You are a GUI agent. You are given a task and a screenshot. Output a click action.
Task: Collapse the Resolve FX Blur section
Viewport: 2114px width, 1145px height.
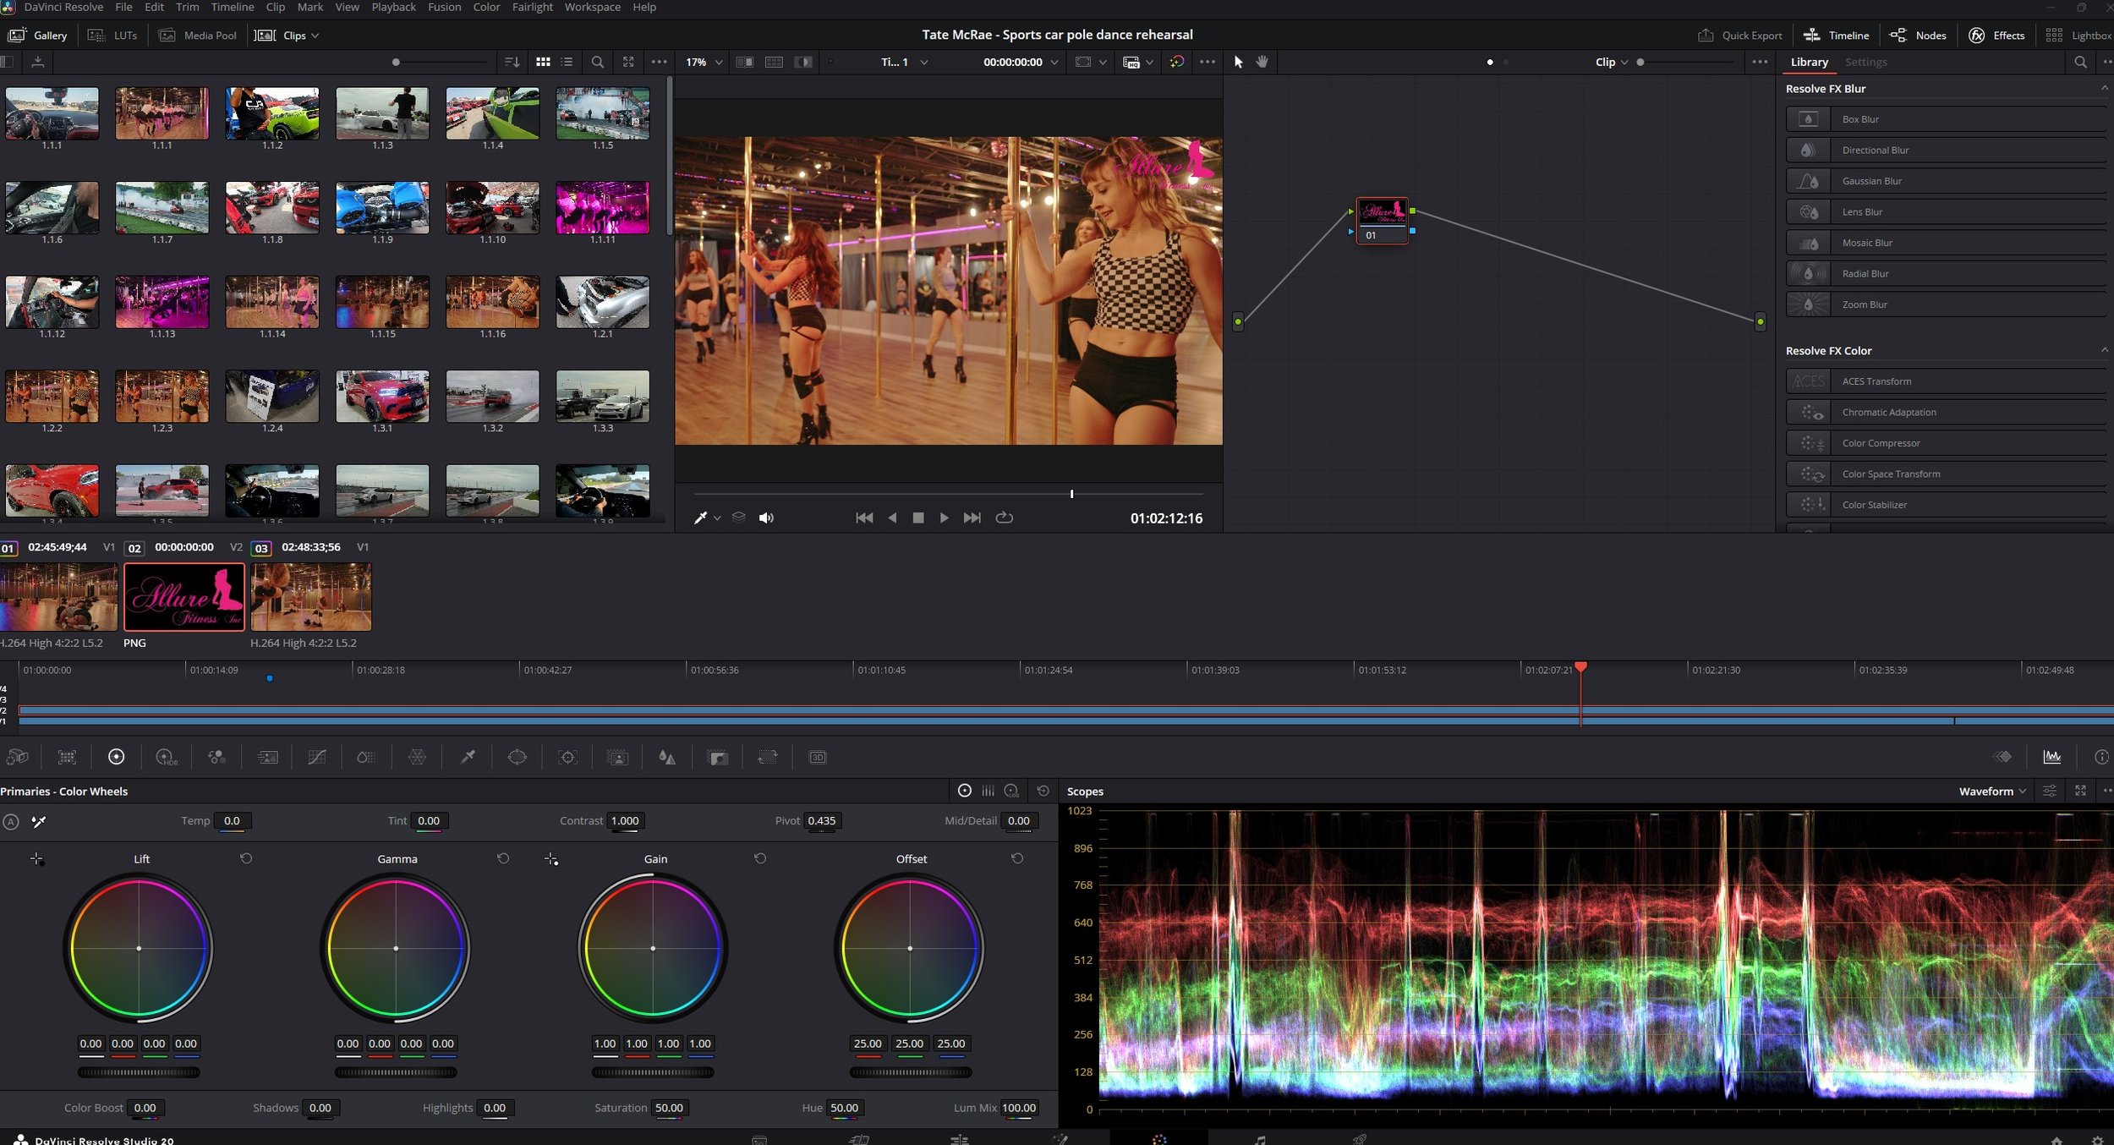point(2103,88)
